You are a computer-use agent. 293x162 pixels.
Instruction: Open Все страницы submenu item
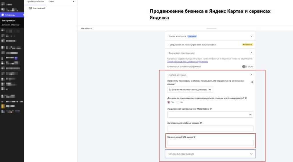click(x=8, y=21)
